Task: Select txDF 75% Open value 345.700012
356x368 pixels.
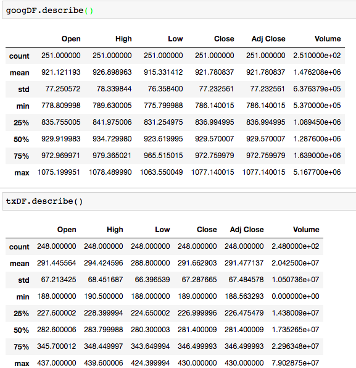Action: click(x=57, y=346)
